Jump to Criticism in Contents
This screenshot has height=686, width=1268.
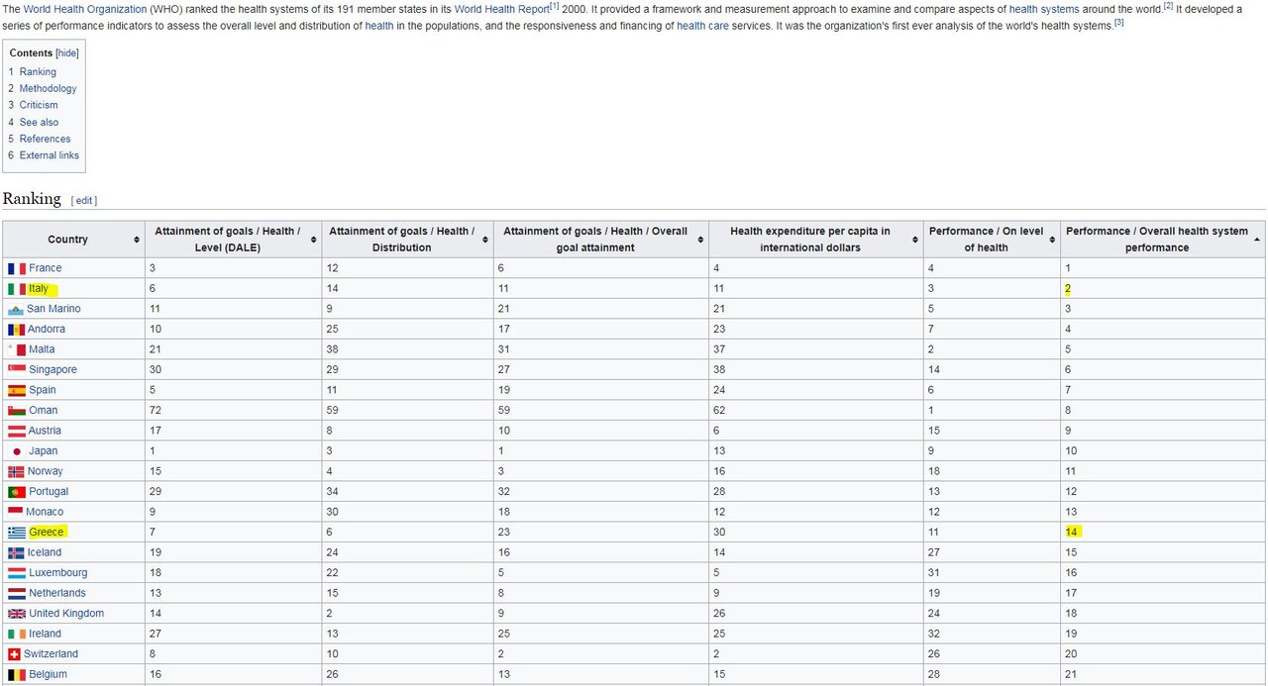click(39, 105)
